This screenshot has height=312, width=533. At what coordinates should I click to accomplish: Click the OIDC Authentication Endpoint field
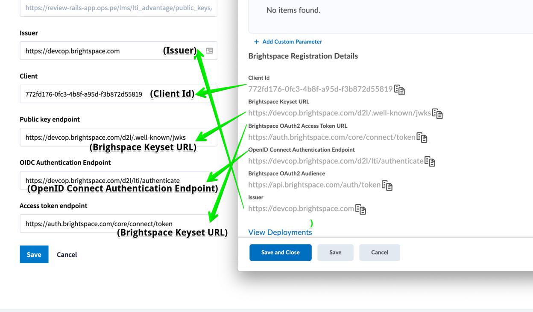118,180
